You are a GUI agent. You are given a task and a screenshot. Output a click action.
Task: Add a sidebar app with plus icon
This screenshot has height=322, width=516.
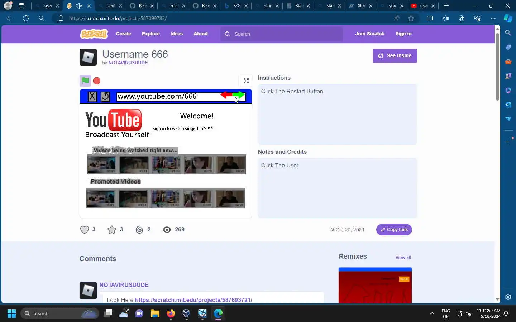508,142
